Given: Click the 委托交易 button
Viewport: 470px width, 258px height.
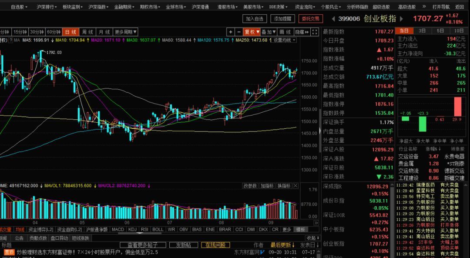Looking at the screenshot, I should point(311,19).
